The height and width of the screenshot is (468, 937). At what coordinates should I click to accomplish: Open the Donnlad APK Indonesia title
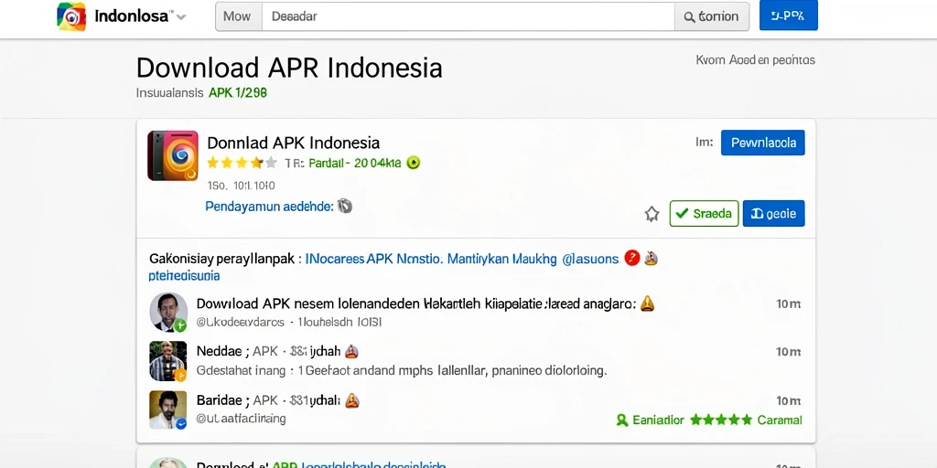click(293, 143)
